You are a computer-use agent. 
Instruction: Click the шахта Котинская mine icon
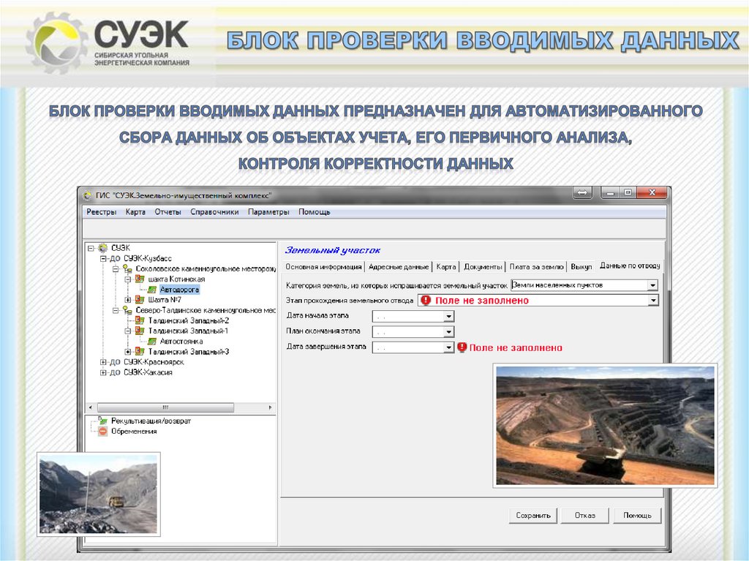pos(140,279)
